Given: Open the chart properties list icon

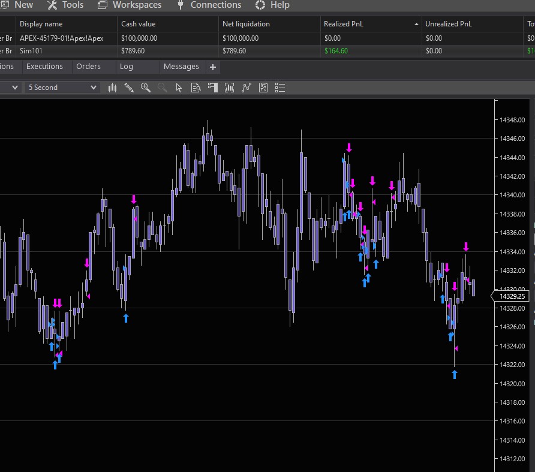Looking at the screenshot, I should point(279,88).
